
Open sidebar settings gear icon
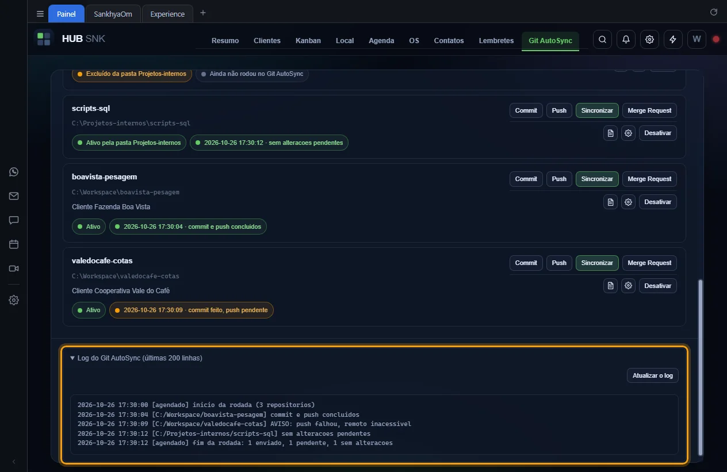point(14,300)
